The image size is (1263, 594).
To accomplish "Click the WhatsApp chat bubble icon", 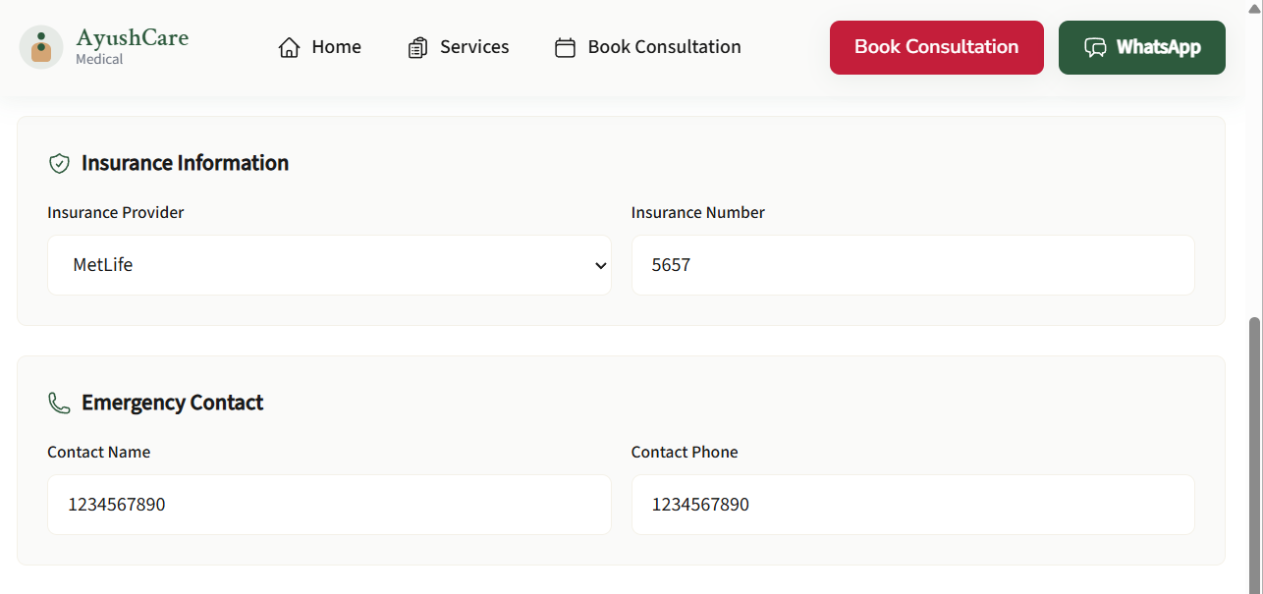I will (1095, 47).
